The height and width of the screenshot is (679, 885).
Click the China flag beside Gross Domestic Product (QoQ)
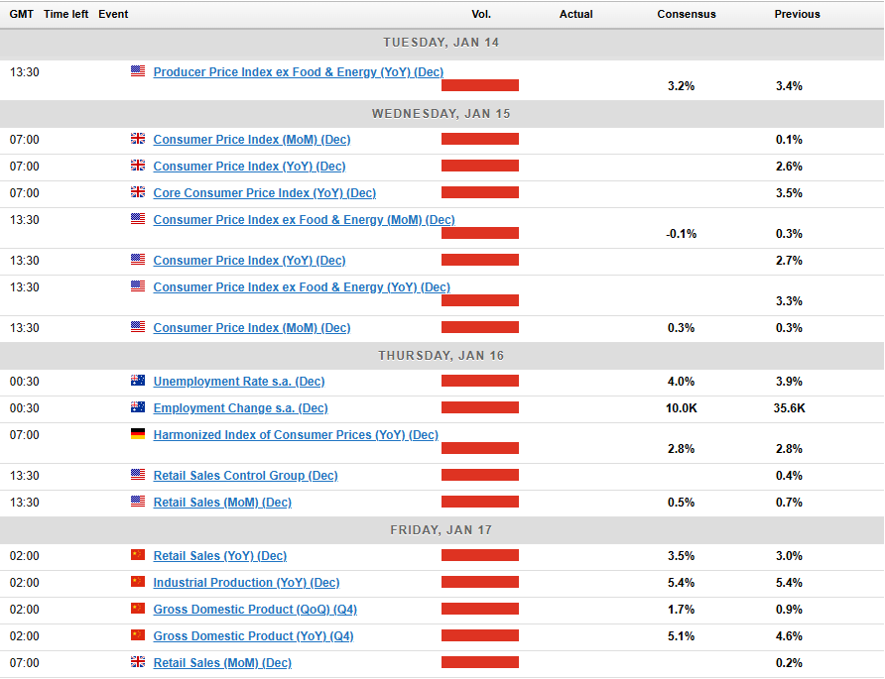click(137, 609)
